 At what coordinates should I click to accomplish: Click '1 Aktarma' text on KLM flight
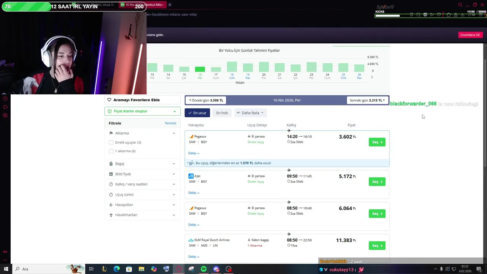(x=255, y=246)
